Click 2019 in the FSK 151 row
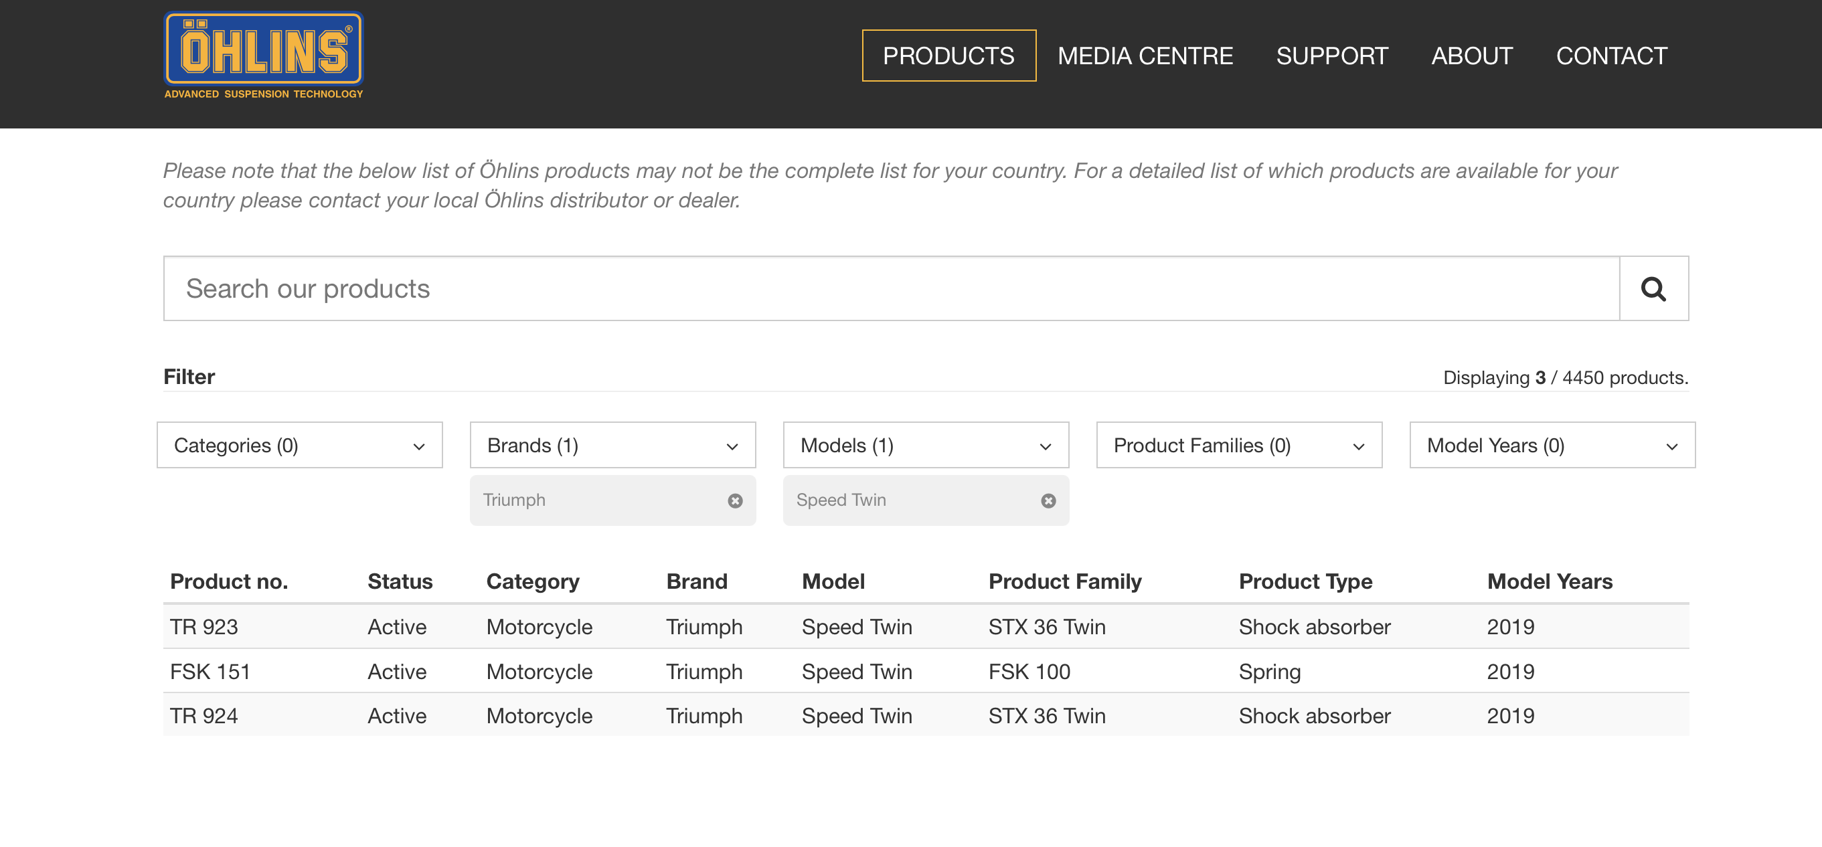The image size is (1822, 847). pyautogui.click(x=1511, y=672)
